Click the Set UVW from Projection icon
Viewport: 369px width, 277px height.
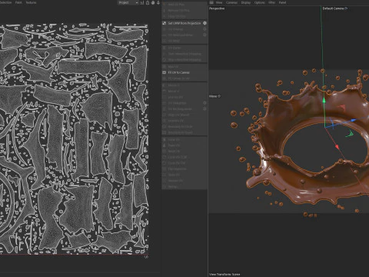click(165, 23)
